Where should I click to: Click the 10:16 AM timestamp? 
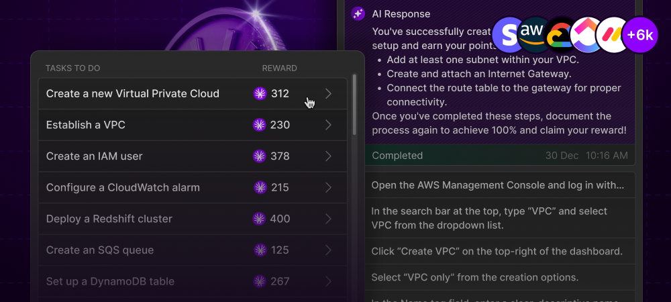(x=607, y=155)
